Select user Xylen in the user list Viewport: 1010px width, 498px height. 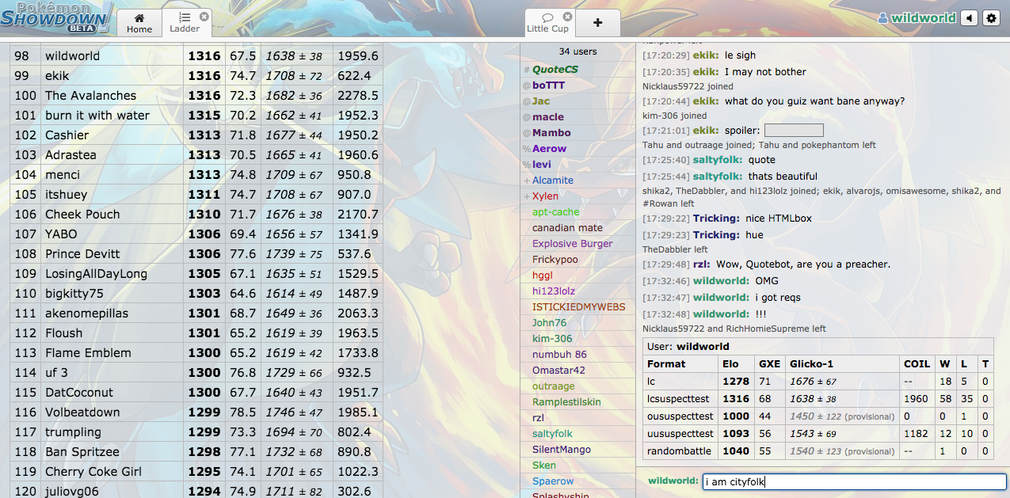tap(545, 196)
